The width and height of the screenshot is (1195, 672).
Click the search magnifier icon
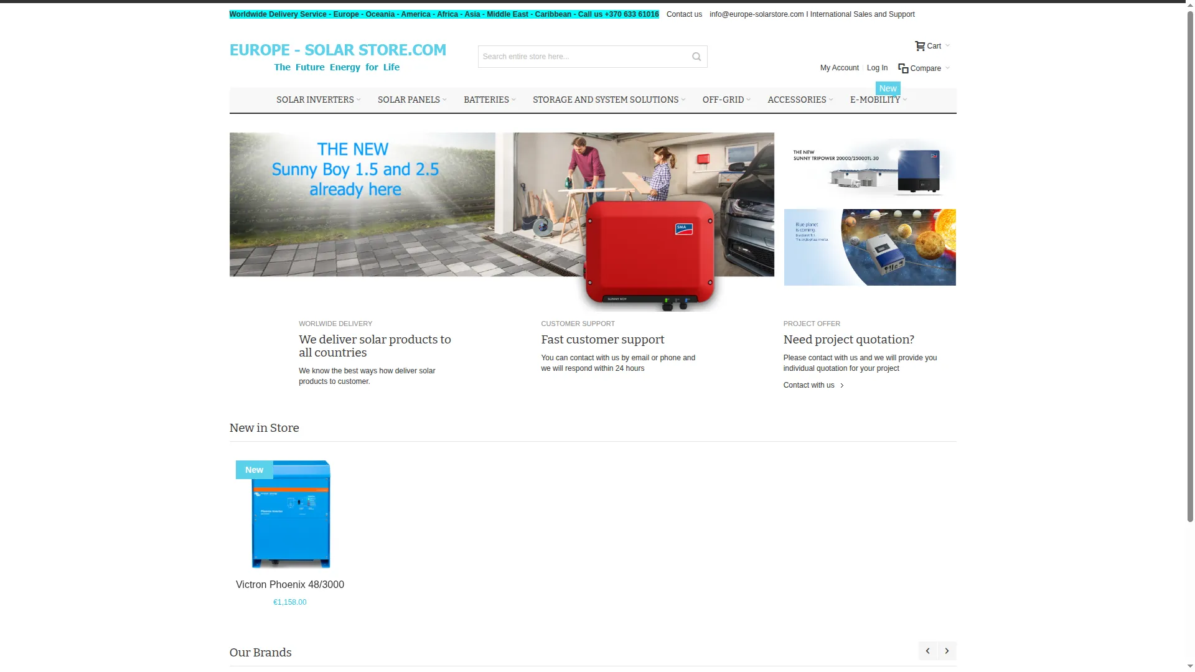[696, 57]
